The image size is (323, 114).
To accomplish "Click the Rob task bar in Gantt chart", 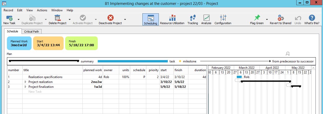I will pyautogui.click(x=239, y=77).
